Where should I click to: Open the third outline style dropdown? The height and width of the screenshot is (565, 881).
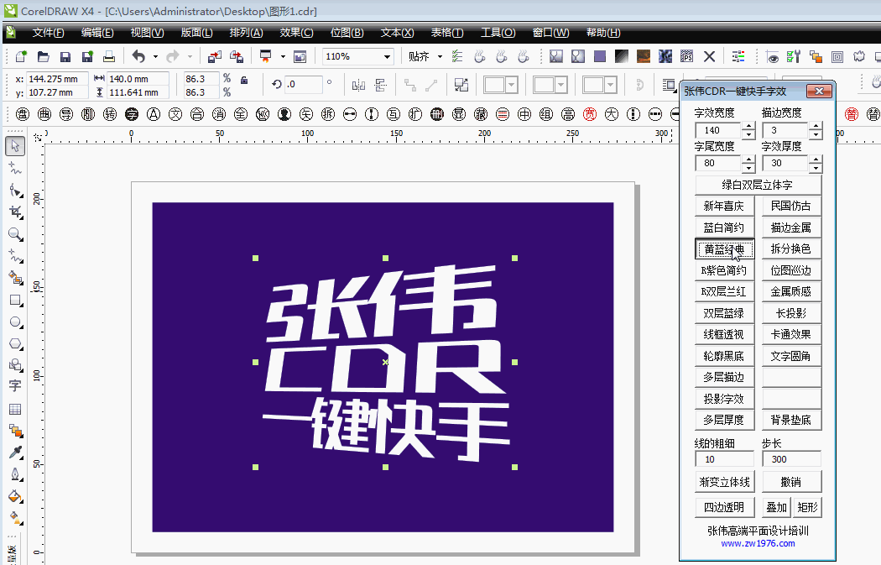click(610, 86)
